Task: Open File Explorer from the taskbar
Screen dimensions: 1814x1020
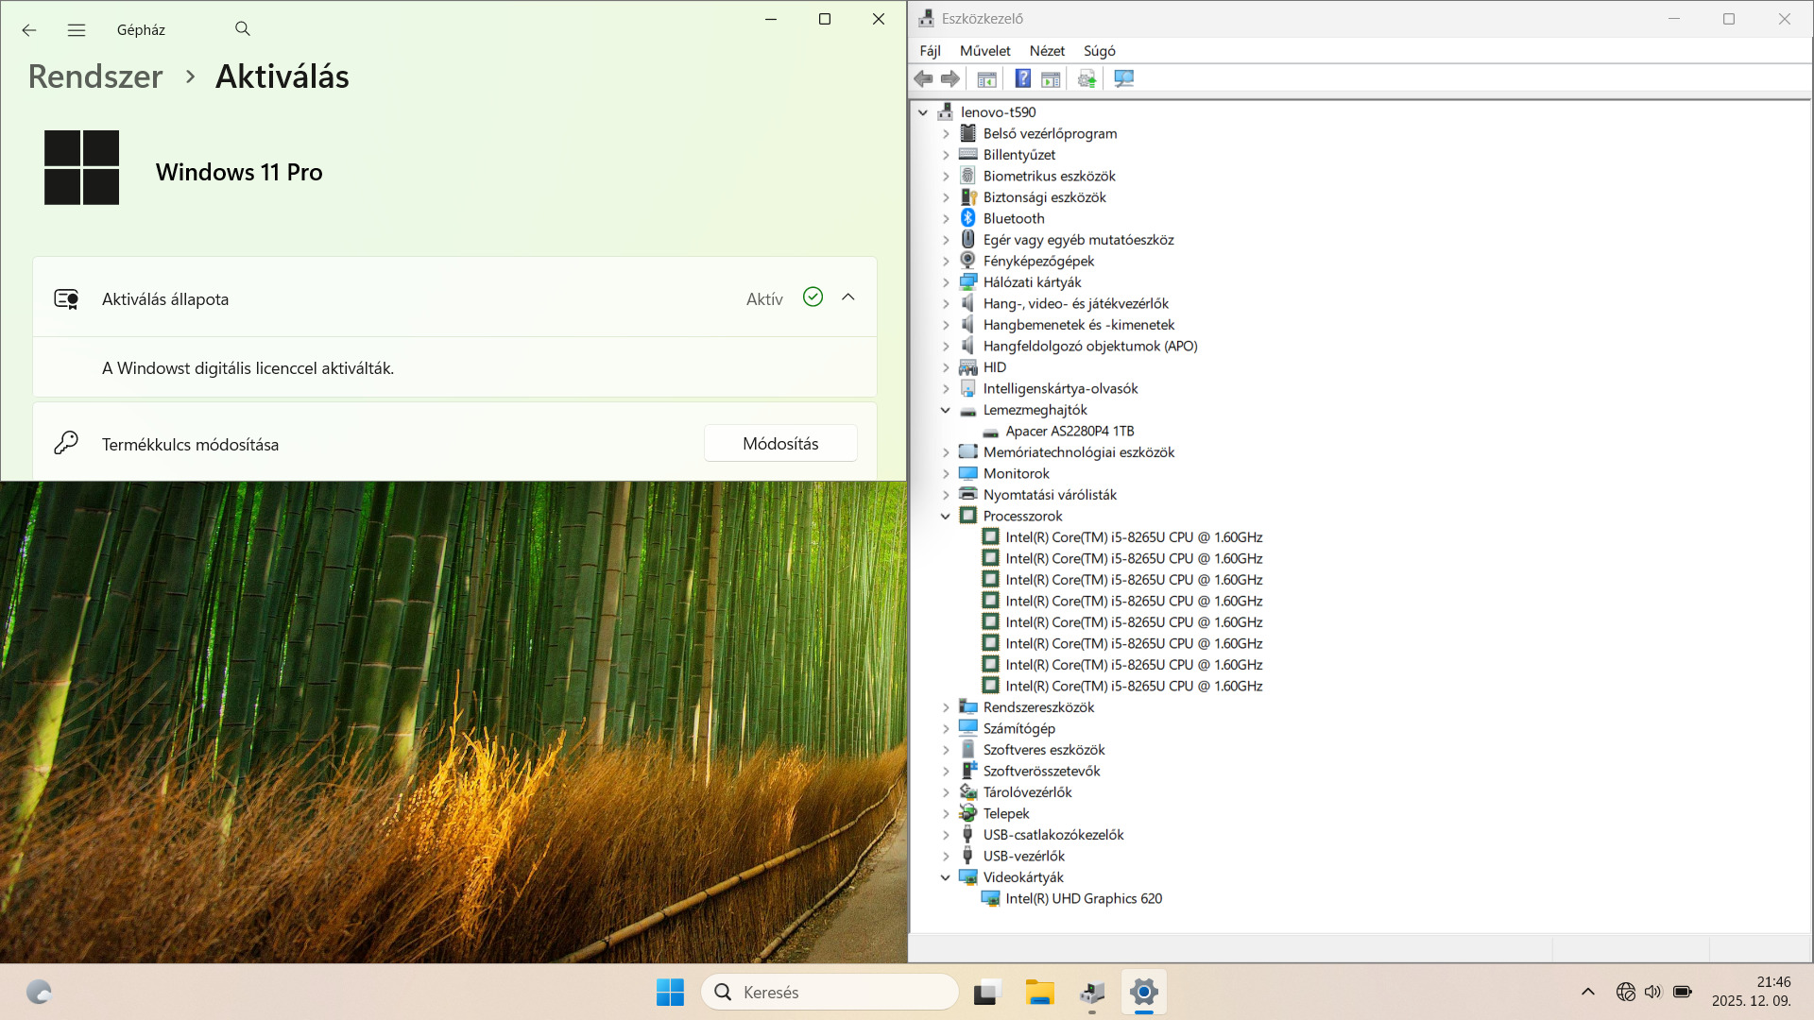Action: point(1039,993)
